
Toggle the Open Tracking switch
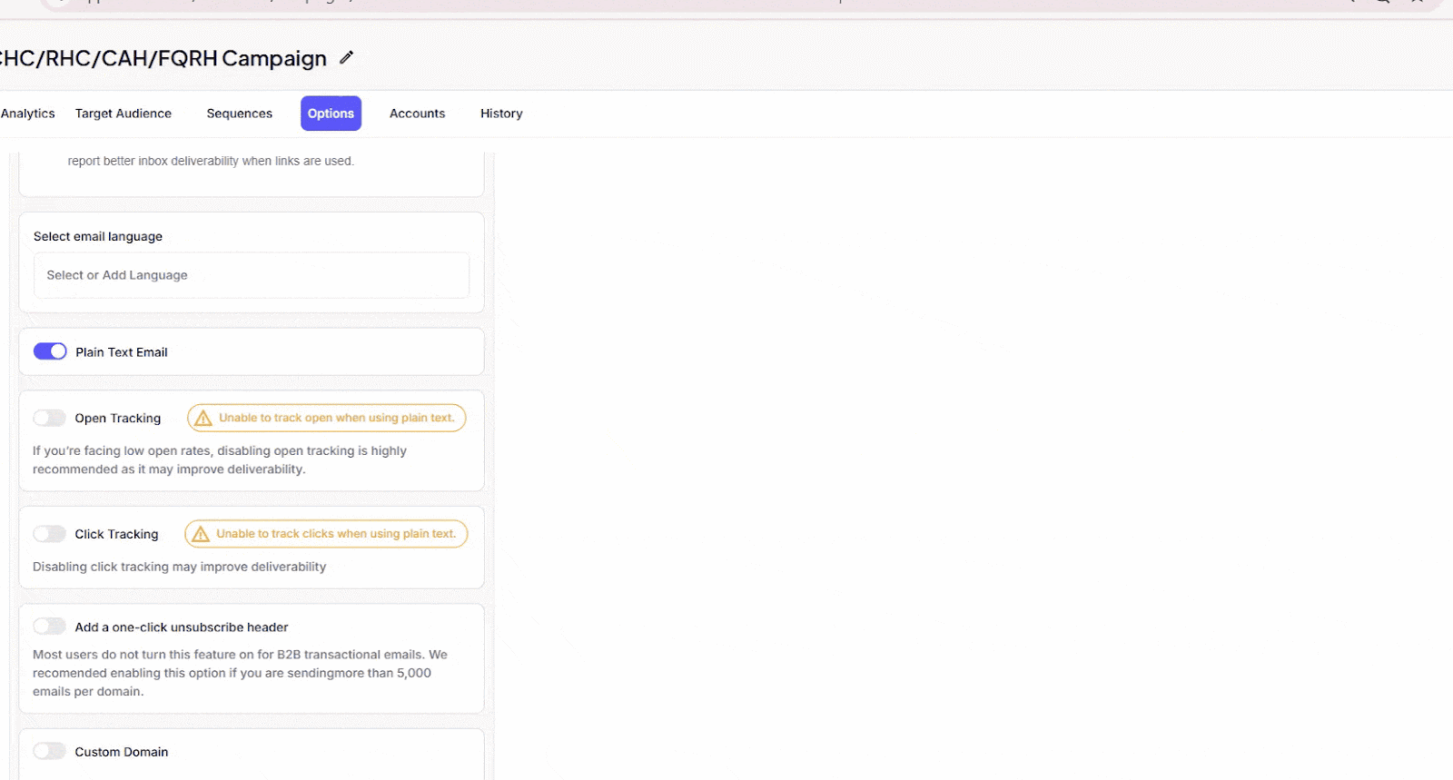tap(50, 418)
